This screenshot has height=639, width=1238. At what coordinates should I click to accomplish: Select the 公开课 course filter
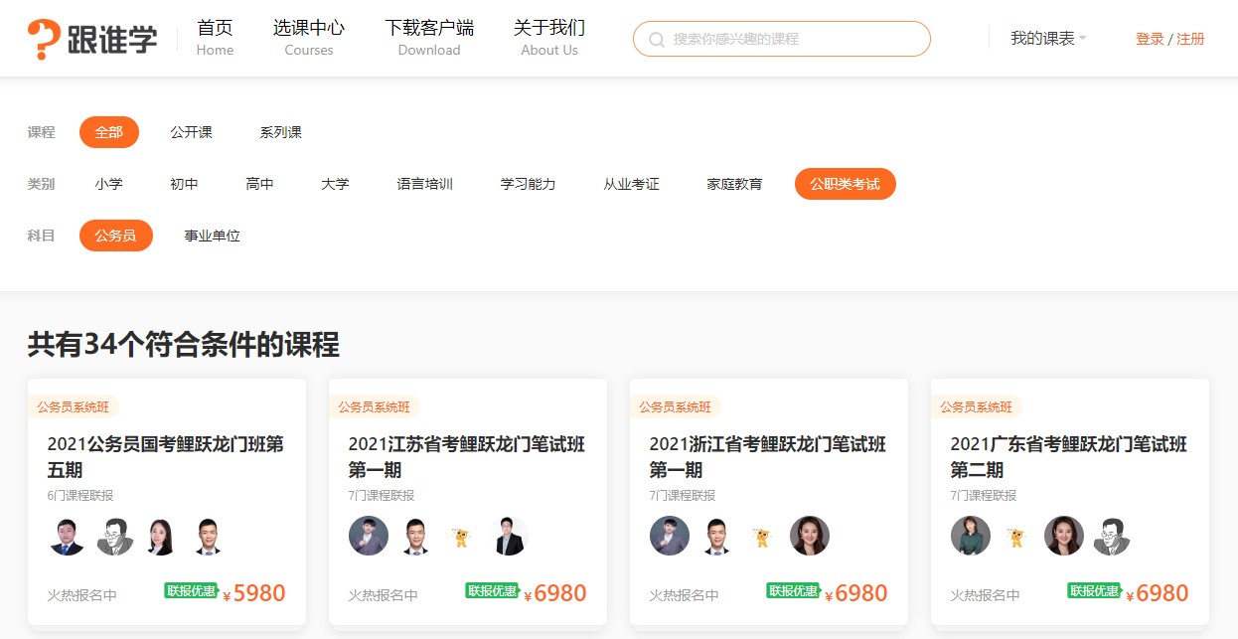pyautogui.click(x=192, y=131)
